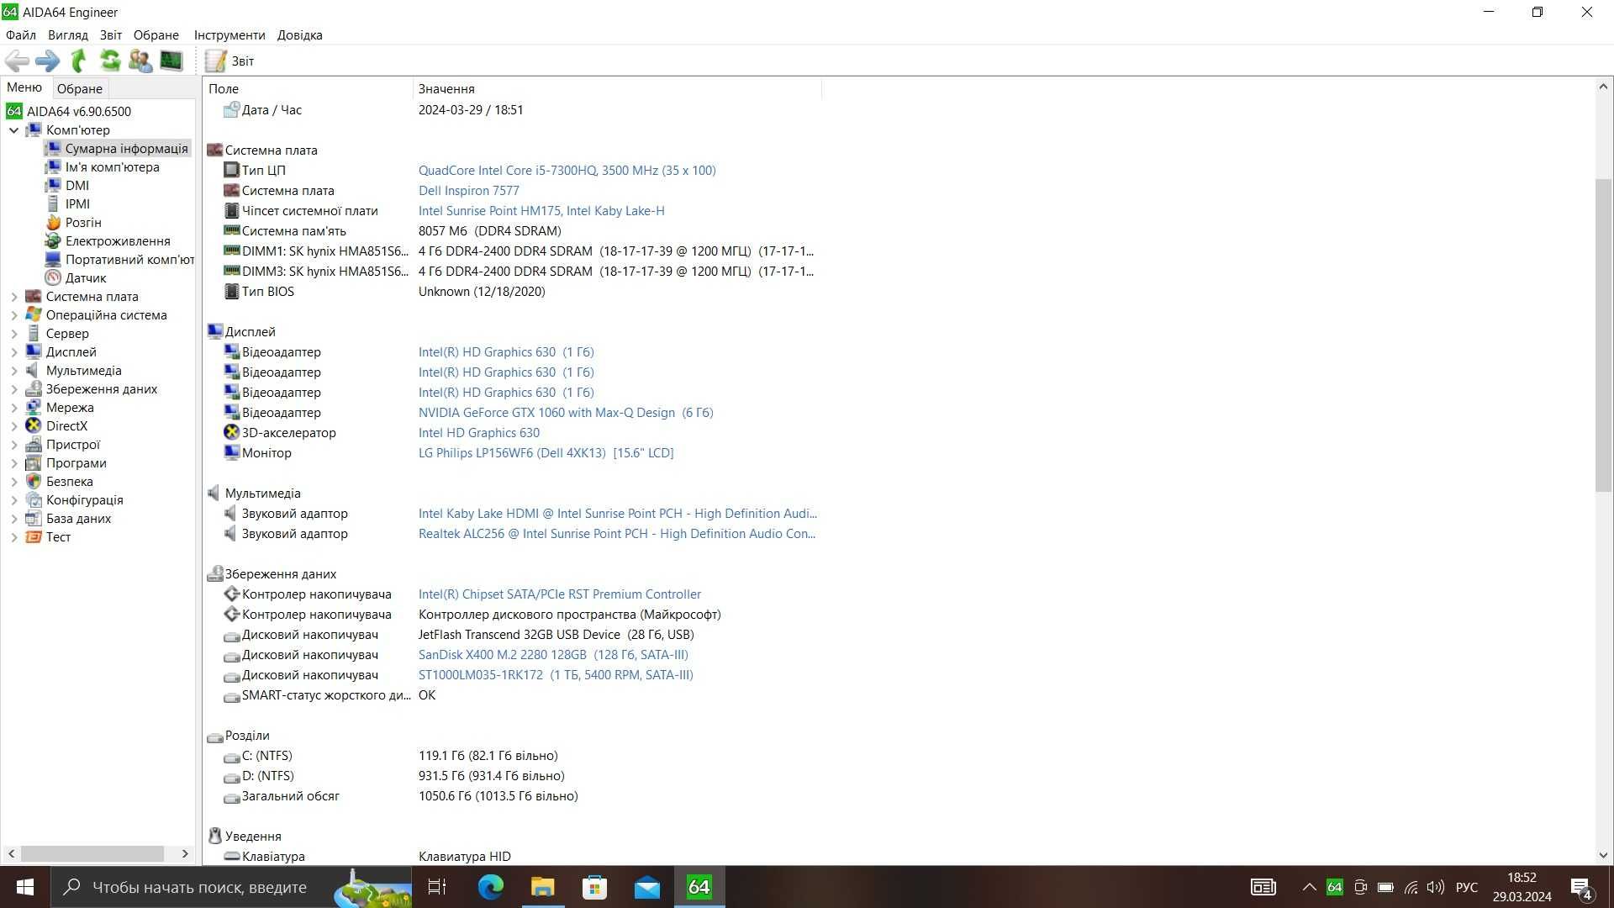Click the Програми tree icon
Image resolution: width=1614 pixels, height=908 pixels.
pyautogui.click(x=34, y=463)
